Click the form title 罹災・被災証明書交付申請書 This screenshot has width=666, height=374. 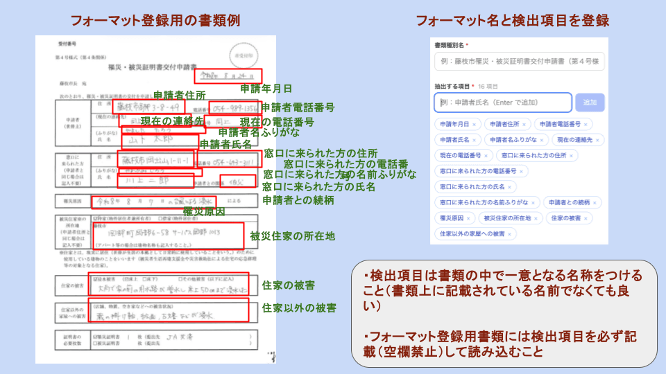point(152,67)
